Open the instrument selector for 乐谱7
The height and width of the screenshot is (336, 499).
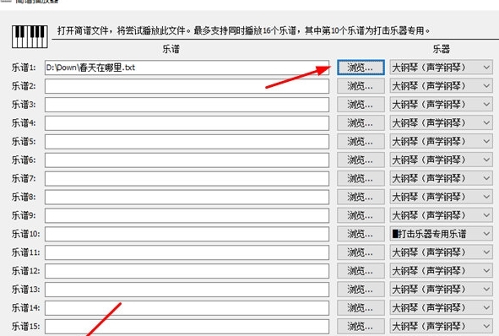(x=441, y=178)
